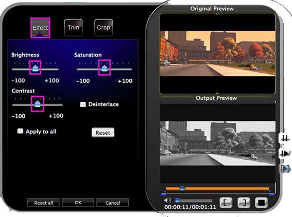Mute audio with the speaker icon

(167, 201)
